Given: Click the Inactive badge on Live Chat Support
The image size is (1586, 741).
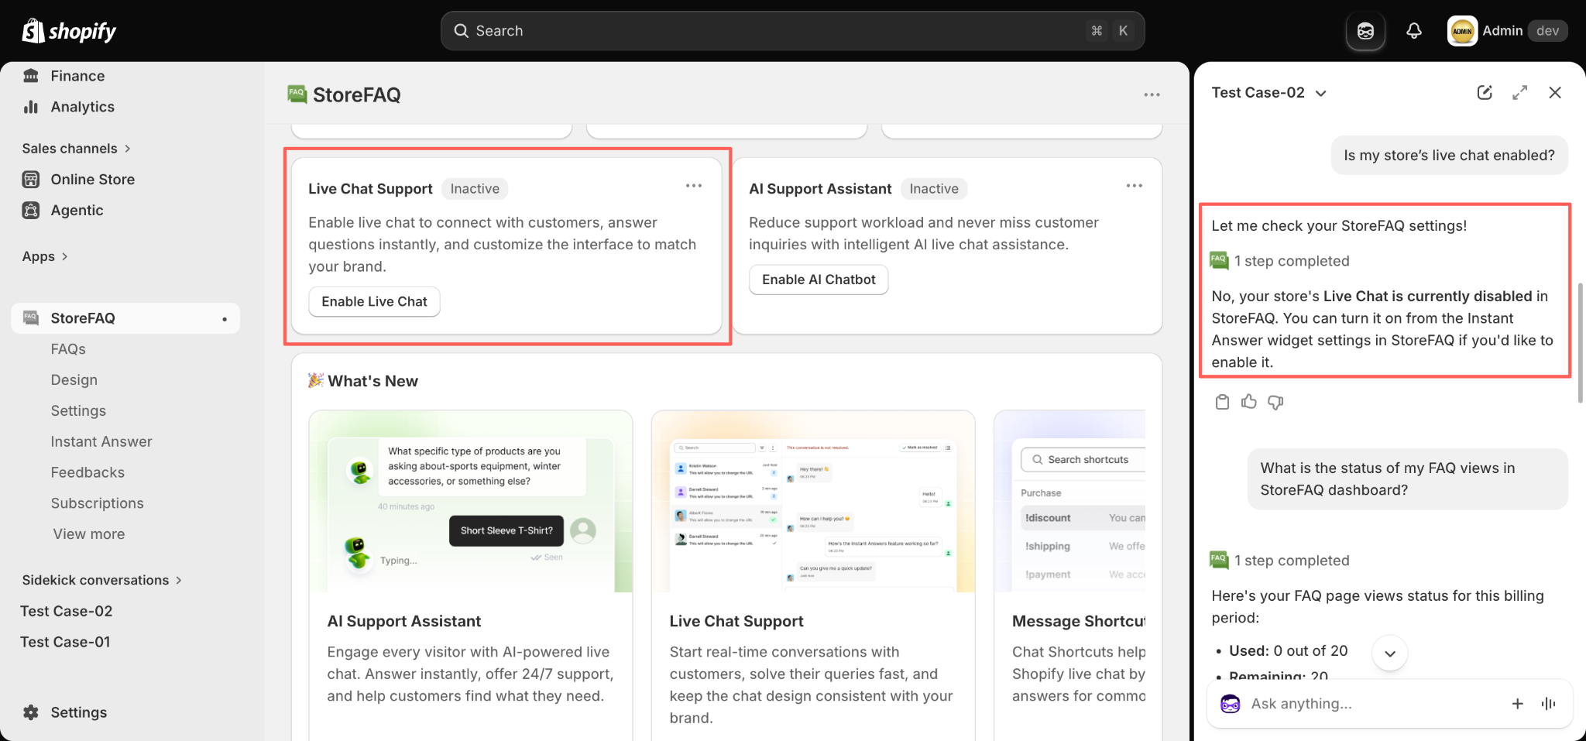Looking at the screenshot, I should [x=475, y=189].
